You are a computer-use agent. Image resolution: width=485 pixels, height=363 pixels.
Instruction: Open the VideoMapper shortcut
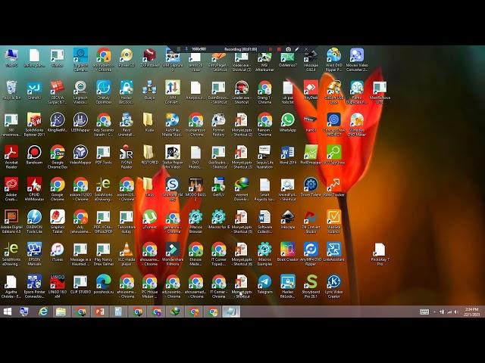[x=80, y=154]
